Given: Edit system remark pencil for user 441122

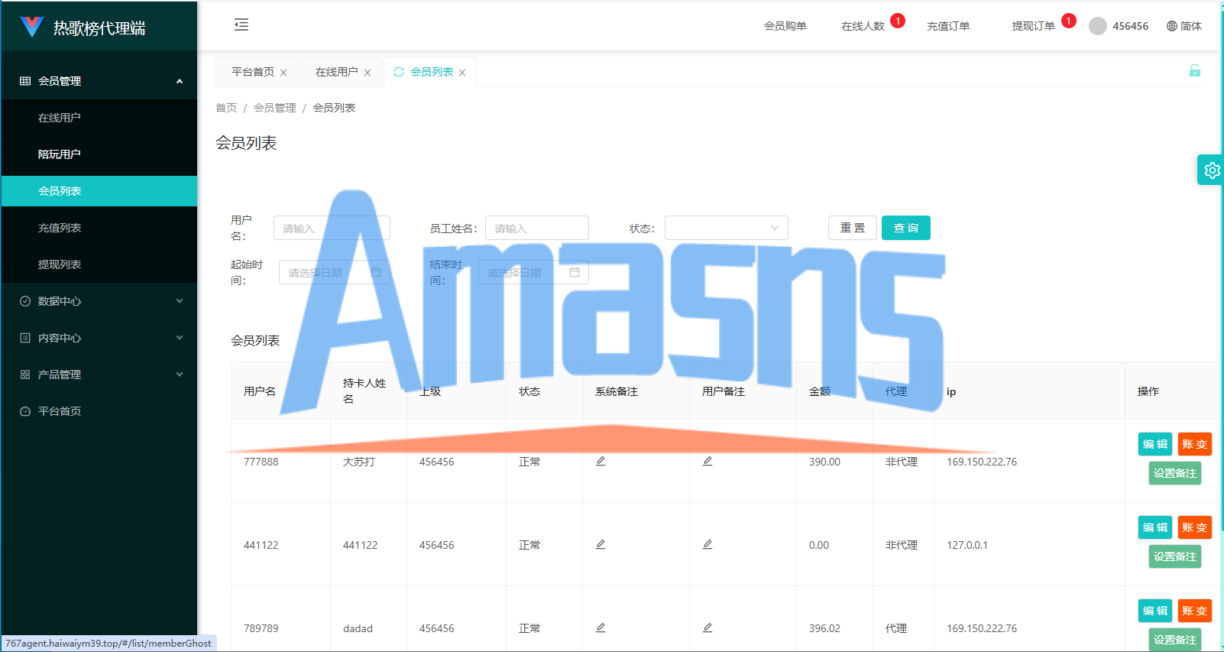Looking at the screenshot, I should coord(601,544).
